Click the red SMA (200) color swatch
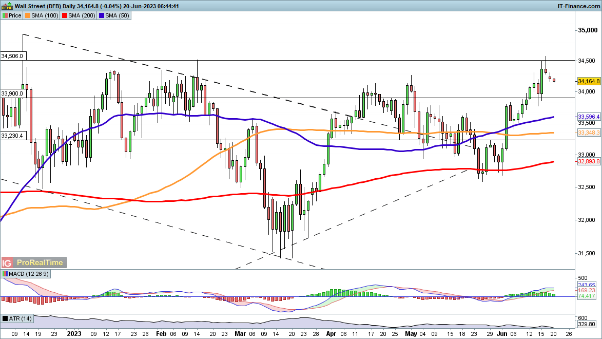Image resolution: width=602 pixels, height=339 pixels. (x=65, y=16)
